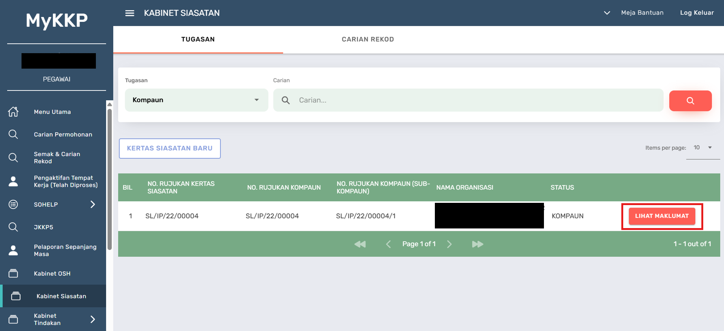The image size is (724, 331).
Task: Click the red search button
Action: point(690,101)
